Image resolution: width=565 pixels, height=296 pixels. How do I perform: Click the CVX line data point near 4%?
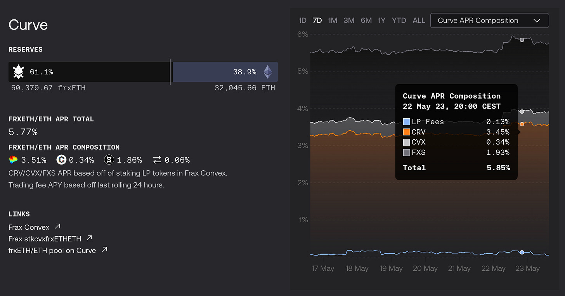(x=522, y=111)
